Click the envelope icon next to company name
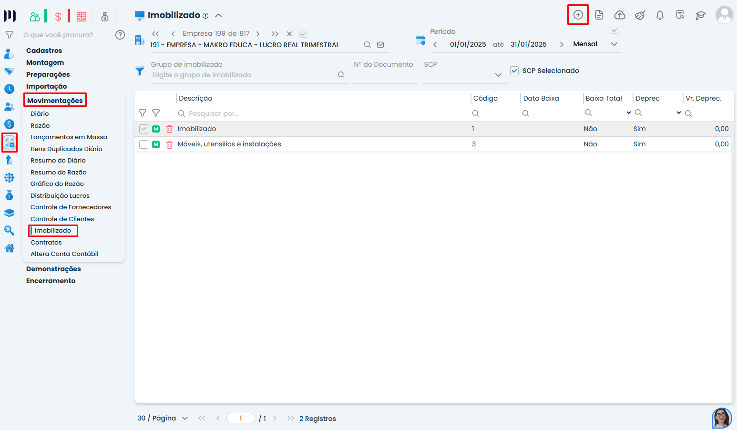This screenshot has width=737, height=430. (x=380, y=45)
